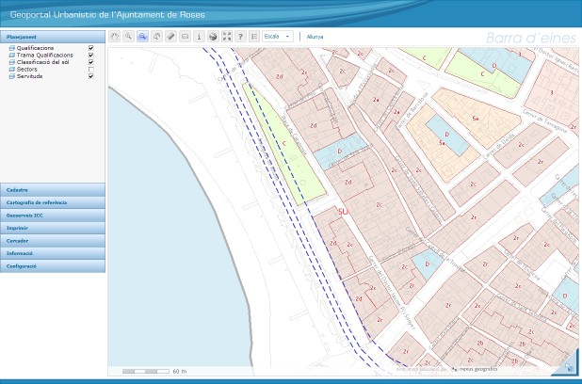
Task: Open the Cercador accordion tab
Action: point(53,241)
